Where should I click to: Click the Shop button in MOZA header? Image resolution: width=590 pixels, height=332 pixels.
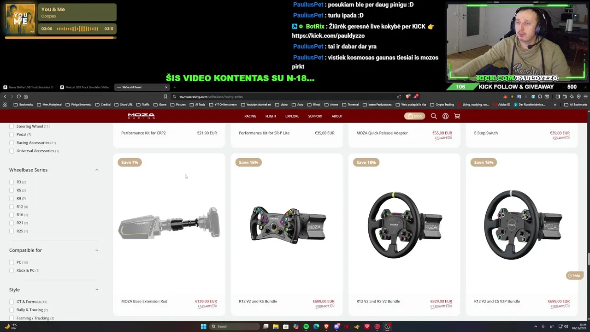pos(415,116)
